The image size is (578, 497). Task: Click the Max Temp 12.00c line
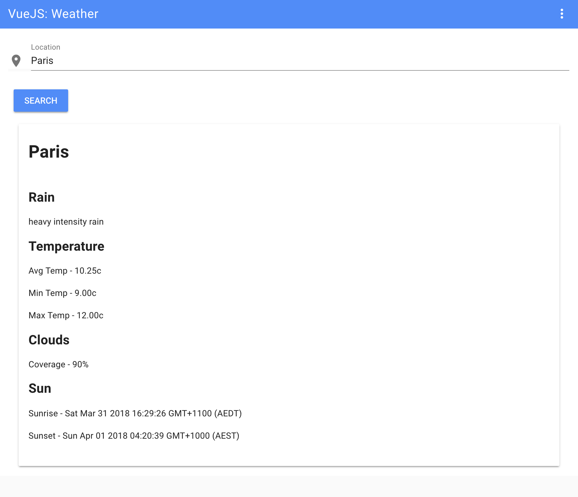66,316
